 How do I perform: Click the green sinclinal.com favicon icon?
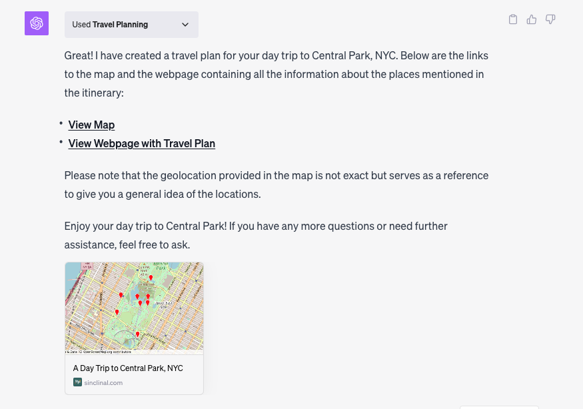point(77,382)
